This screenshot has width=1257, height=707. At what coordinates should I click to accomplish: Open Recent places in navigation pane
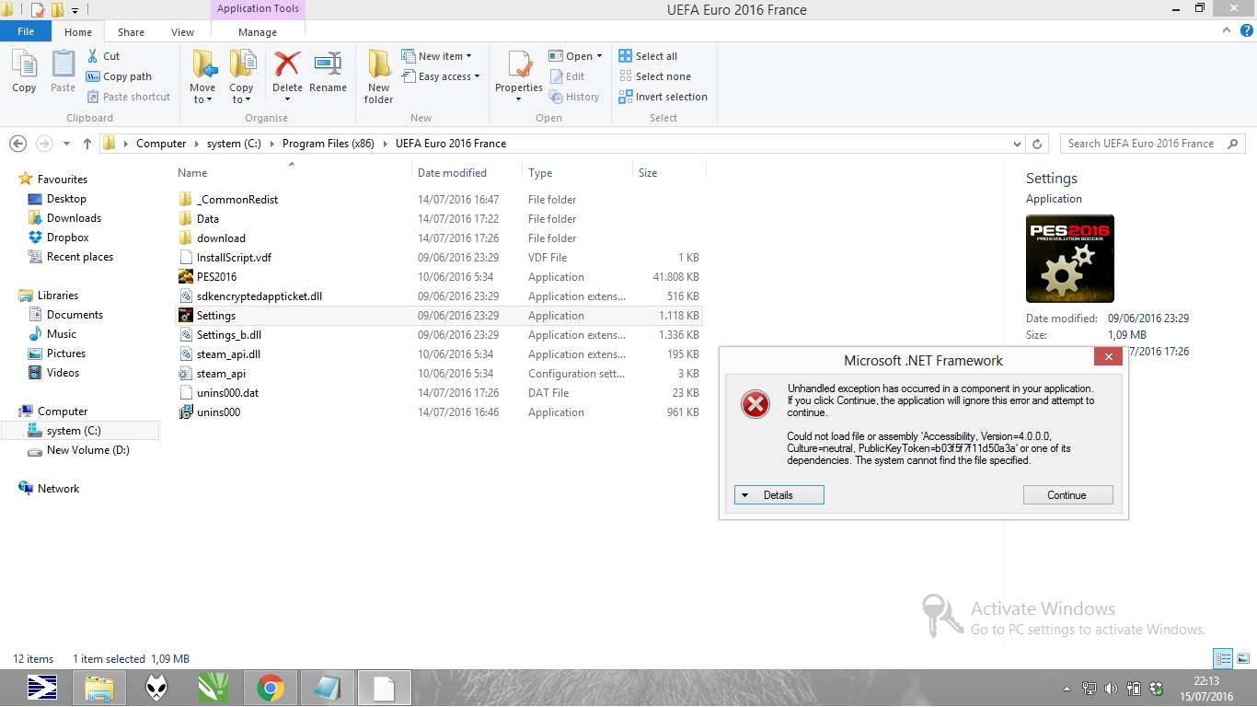coord(79,257)
